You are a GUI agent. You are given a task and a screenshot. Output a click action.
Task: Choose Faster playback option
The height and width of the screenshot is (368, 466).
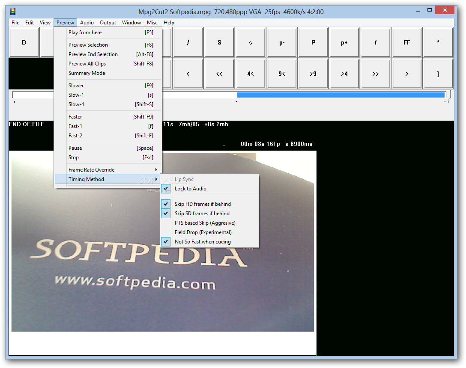pyautogui.click(x=108, y=117)
